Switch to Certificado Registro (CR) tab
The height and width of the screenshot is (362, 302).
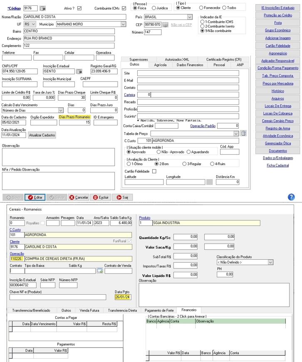pos(224,59)
